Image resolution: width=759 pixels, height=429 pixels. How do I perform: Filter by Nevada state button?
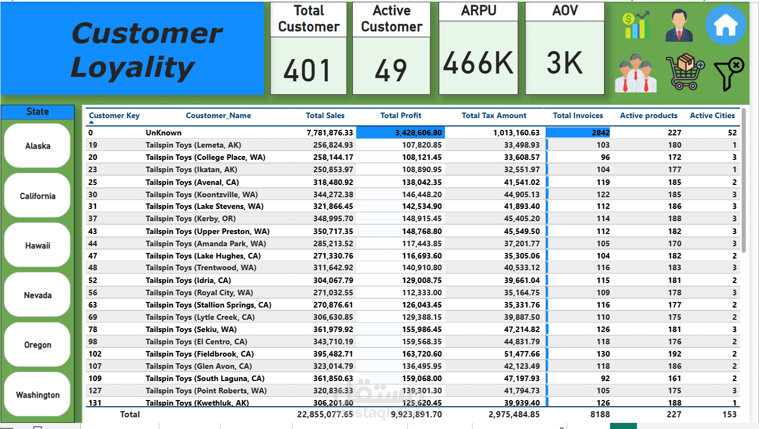37,295
